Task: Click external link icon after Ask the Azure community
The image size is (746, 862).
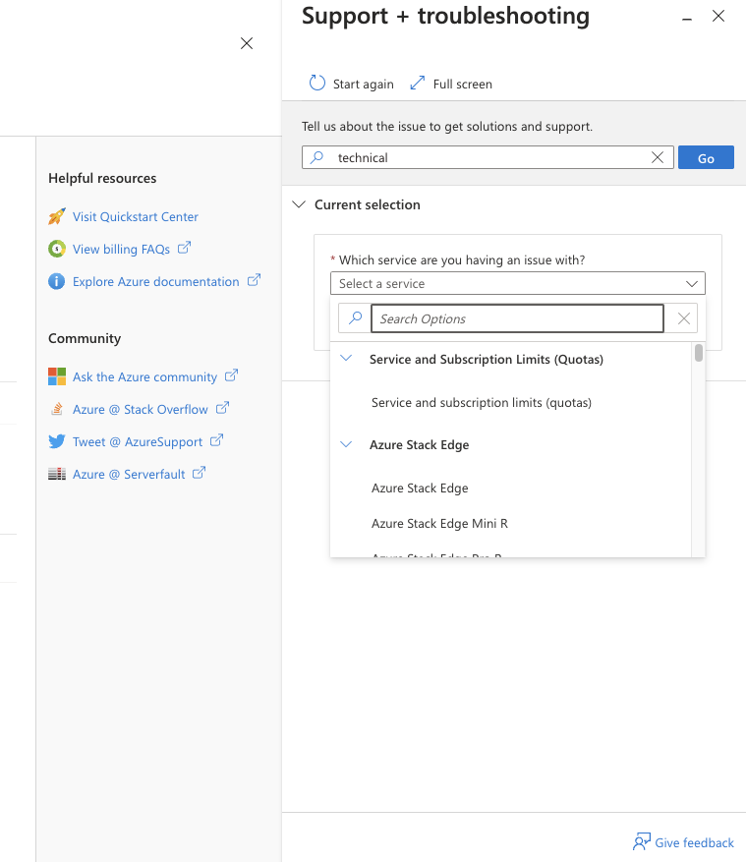Action: point(231,375)
